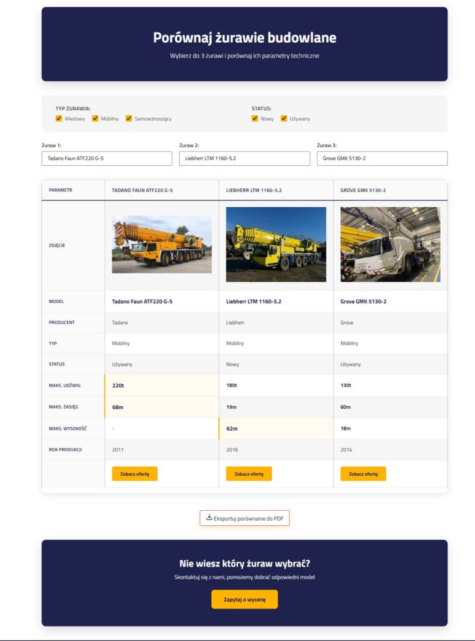Click the 180t max lifting value
Viewport: 475px width, 641px height.
click(x=232, y=386)
